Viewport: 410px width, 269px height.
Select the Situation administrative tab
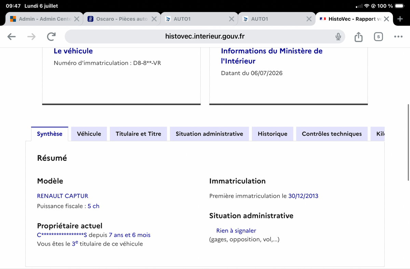pos(209,134)
